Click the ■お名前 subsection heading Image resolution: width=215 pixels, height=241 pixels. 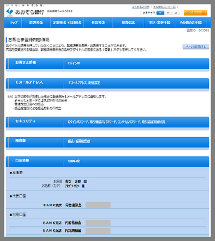pyautogui.click(x=16, y=173)
